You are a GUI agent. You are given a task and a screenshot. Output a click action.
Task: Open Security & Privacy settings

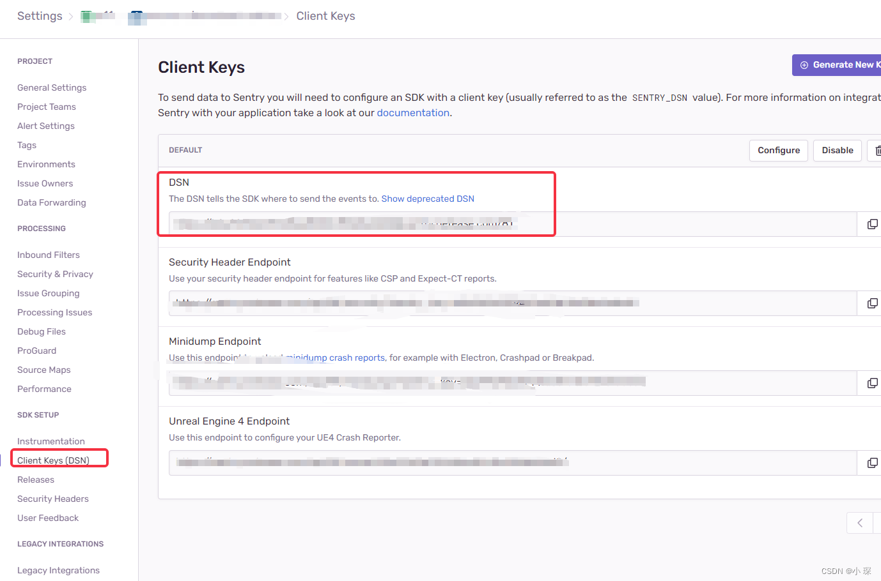pos(55,274)
